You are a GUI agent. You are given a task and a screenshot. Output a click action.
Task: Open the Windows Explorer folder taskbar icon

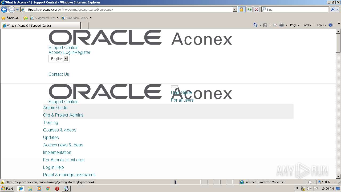coord(30,189)
